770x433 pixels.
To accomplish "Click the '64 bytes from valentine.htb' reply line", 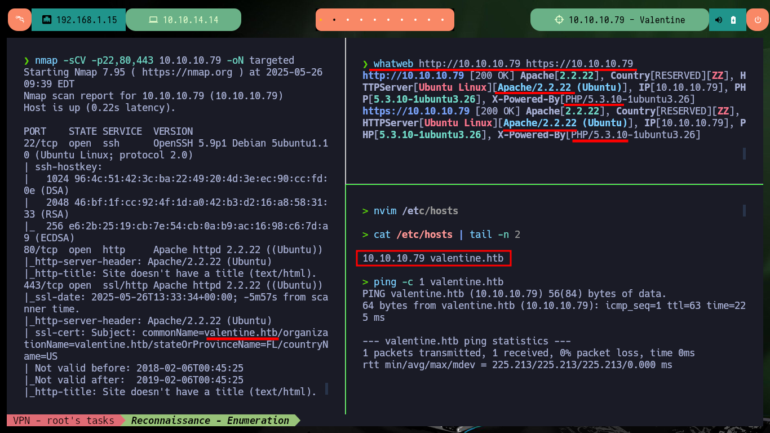I will pos(554,312).
